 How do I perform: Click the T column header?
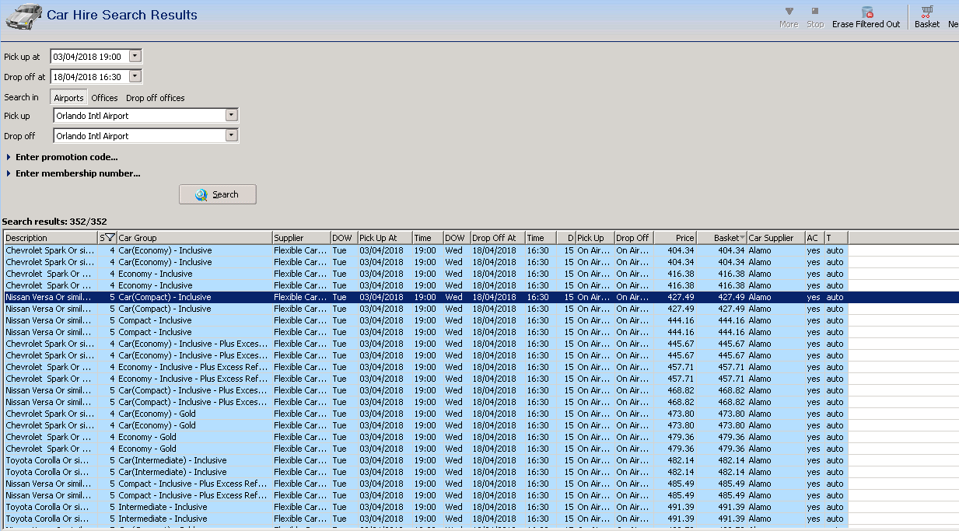[836, 238]
